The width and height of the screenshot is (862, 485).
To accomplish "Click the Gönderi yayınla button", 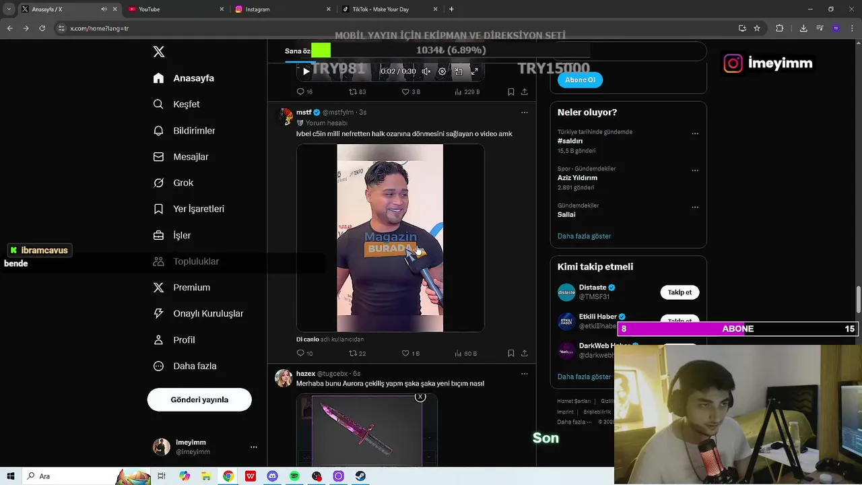I will (x=199, y=399).
